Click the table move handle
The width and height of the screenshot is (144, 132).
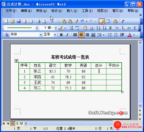pyautogui.click(x=16, y=61)
